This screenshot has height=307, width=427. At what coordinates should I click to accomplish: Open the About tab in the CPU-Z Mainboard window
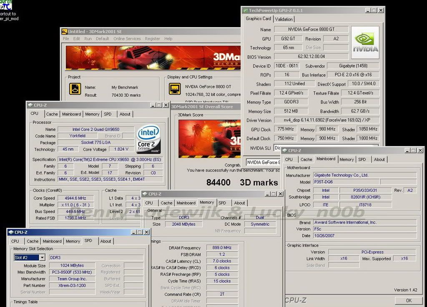pos(379,159)
